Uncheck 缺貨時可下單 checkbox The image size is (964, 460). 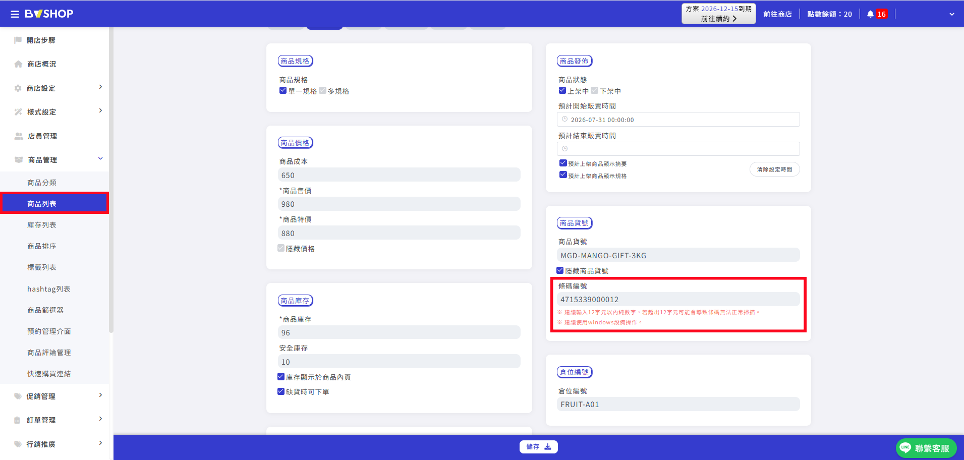pos(281,391)
